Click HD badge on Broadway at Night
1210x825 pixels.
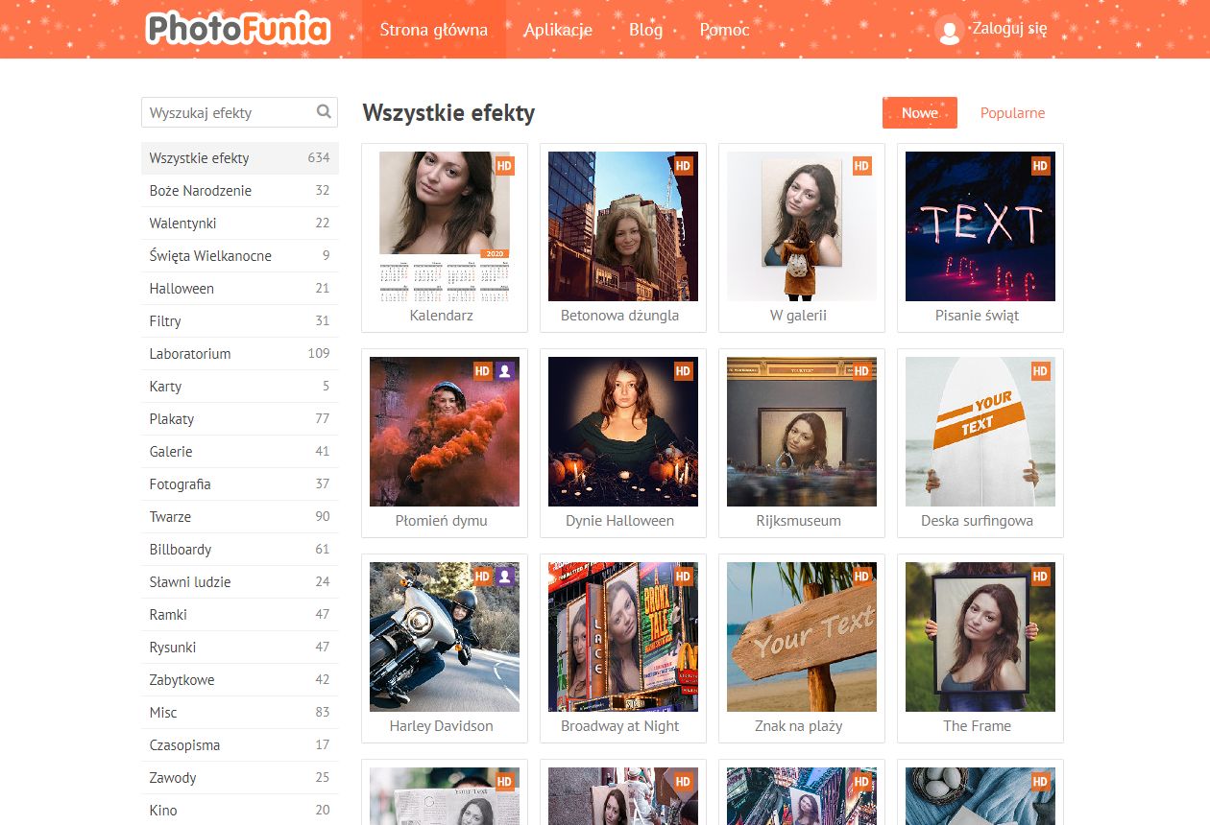684,577
